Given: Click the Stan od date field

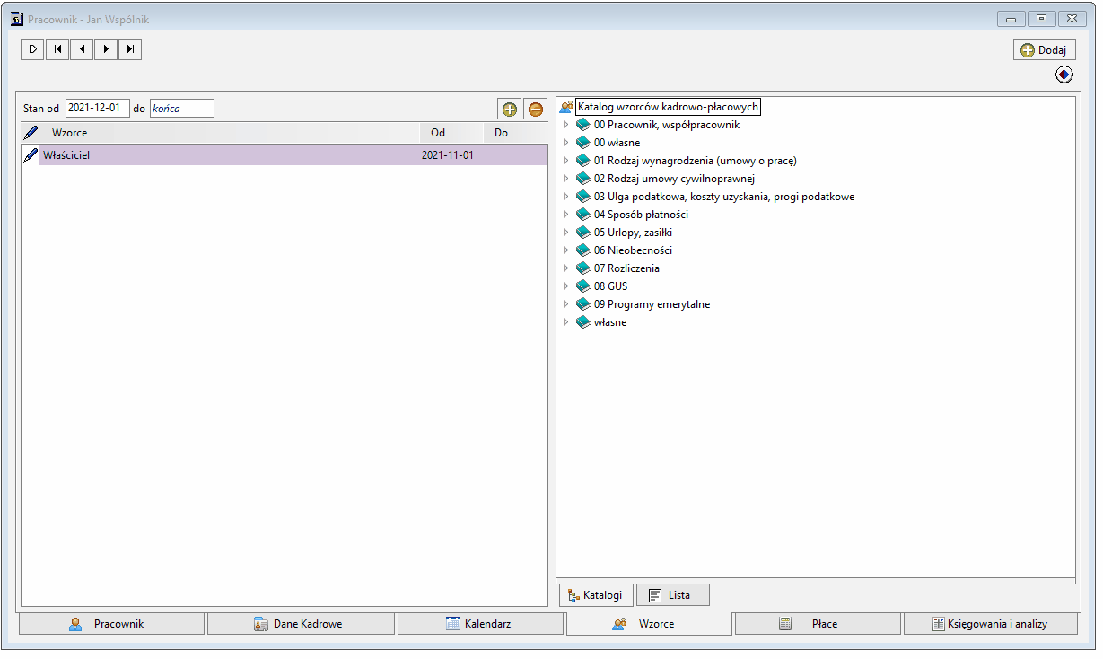Looking at the screenshot, I should point(98,108).
